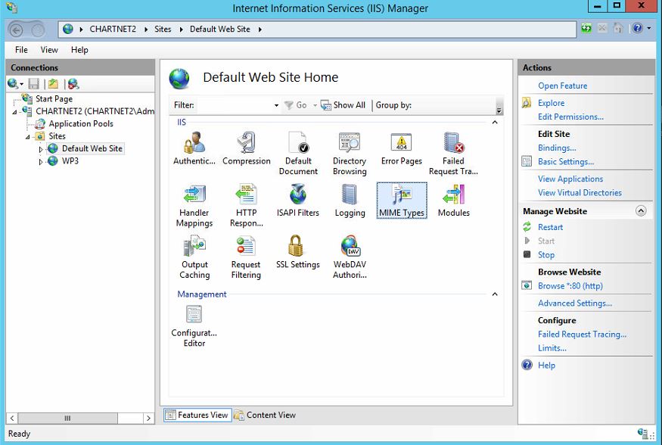Click Edit Permissions link

(x=570, y=117)
